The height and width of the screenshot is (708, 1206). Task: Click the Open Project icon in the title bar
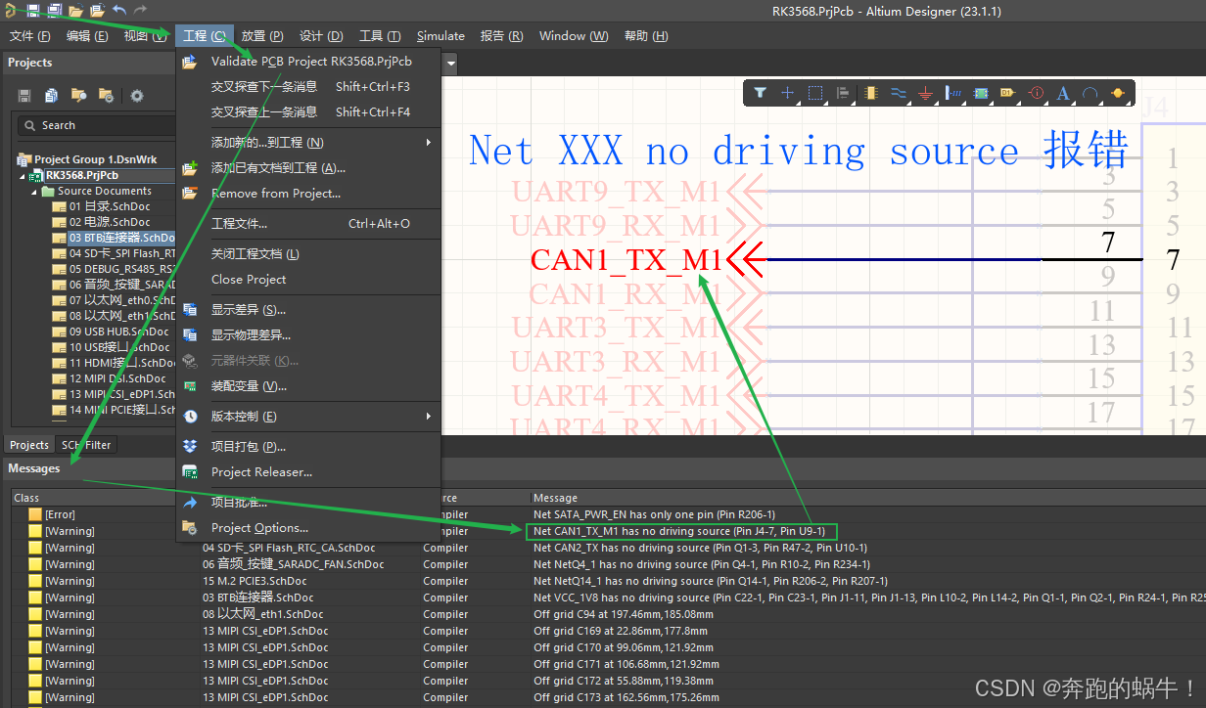click(97, 11)
